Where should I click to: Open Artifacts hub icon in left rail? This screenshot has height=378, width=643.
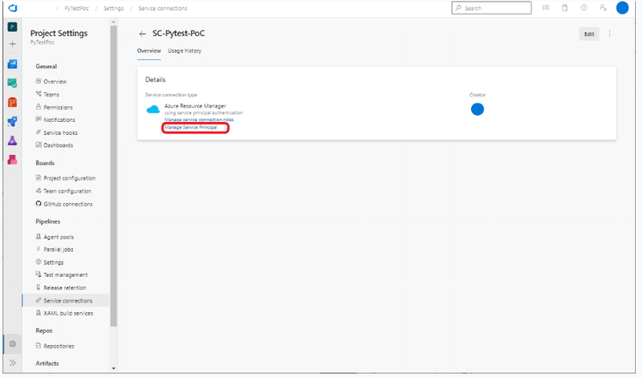12,160
